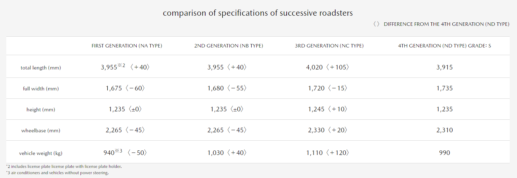Select the NB type full width 1,680 cell
Viewport: 517px width, 178px height.
(216, 88)
